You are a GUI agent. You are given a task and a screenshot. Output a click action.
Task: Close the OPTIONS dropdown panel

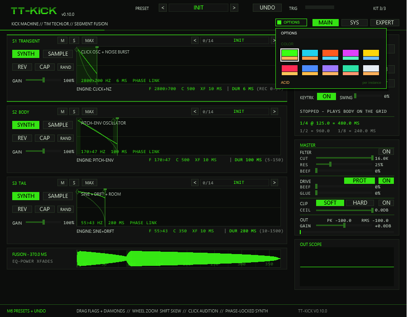(x=291, y=22)
